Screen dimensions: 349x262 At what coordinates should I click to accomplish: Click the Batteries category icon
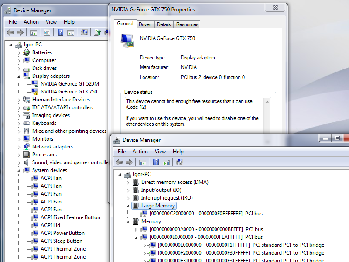27,52
